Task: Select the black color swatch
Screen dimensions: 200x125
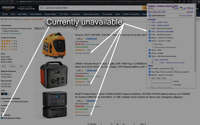Action: 2,94
